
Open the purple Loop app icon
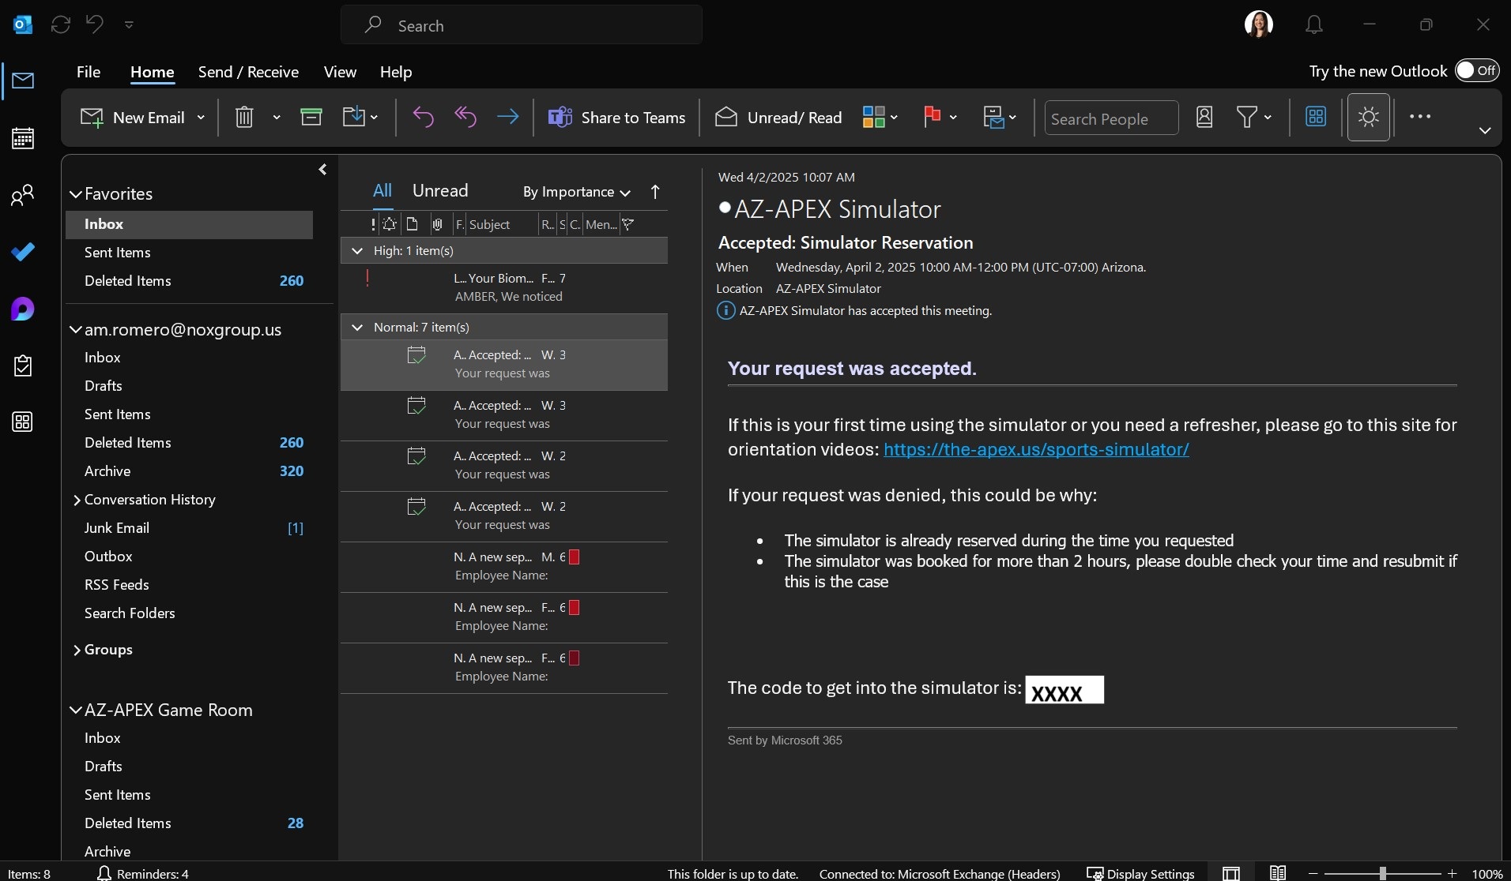point(23,309)
